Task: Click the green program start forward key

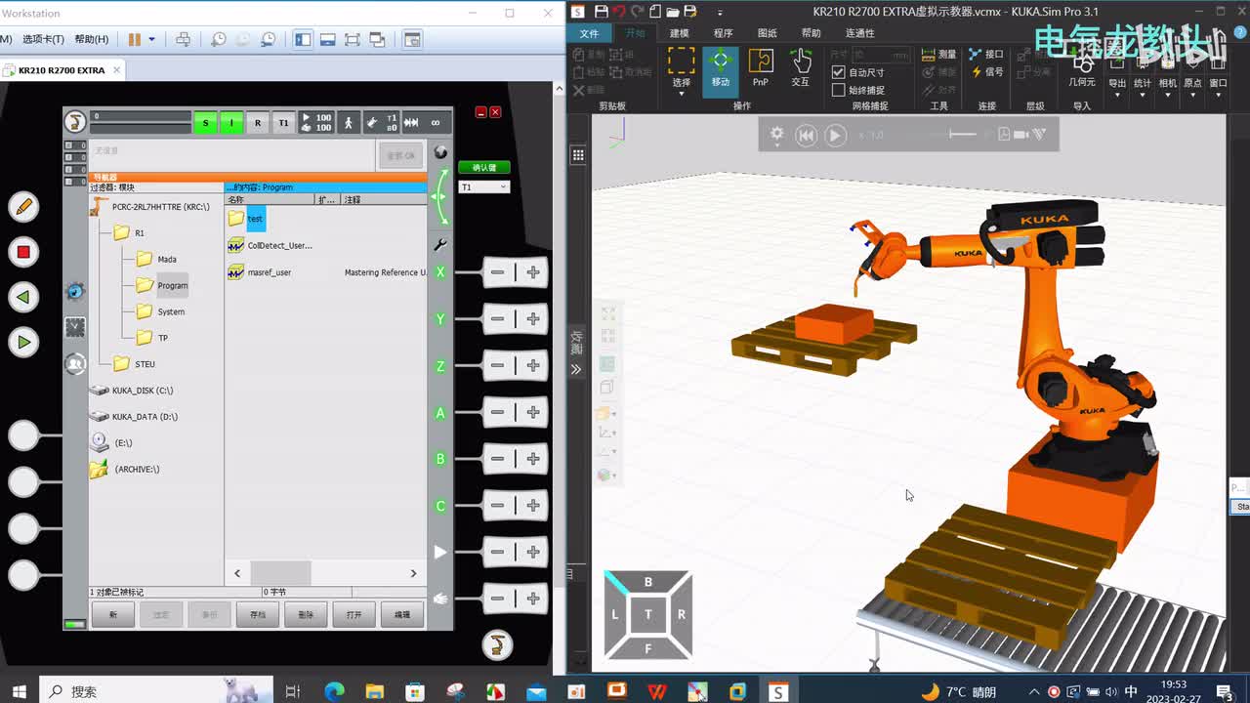Action: pos(23,342)
